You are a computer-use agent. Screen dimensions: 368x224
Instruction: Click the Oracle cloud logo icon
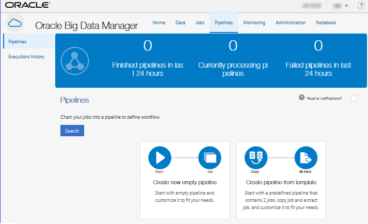click(15, 23)
